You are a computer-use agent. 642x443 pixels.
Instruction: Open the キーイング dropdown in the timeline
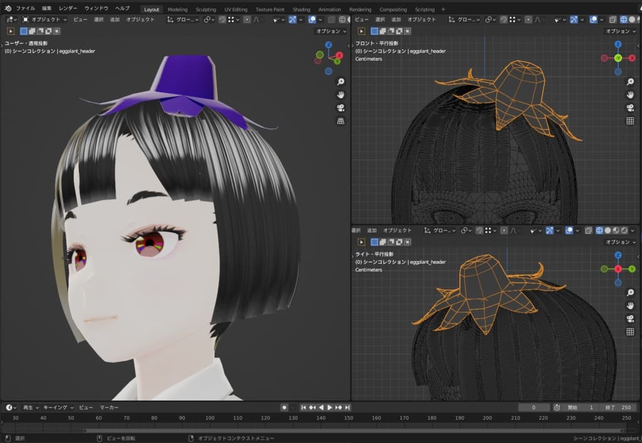point(58,407)
